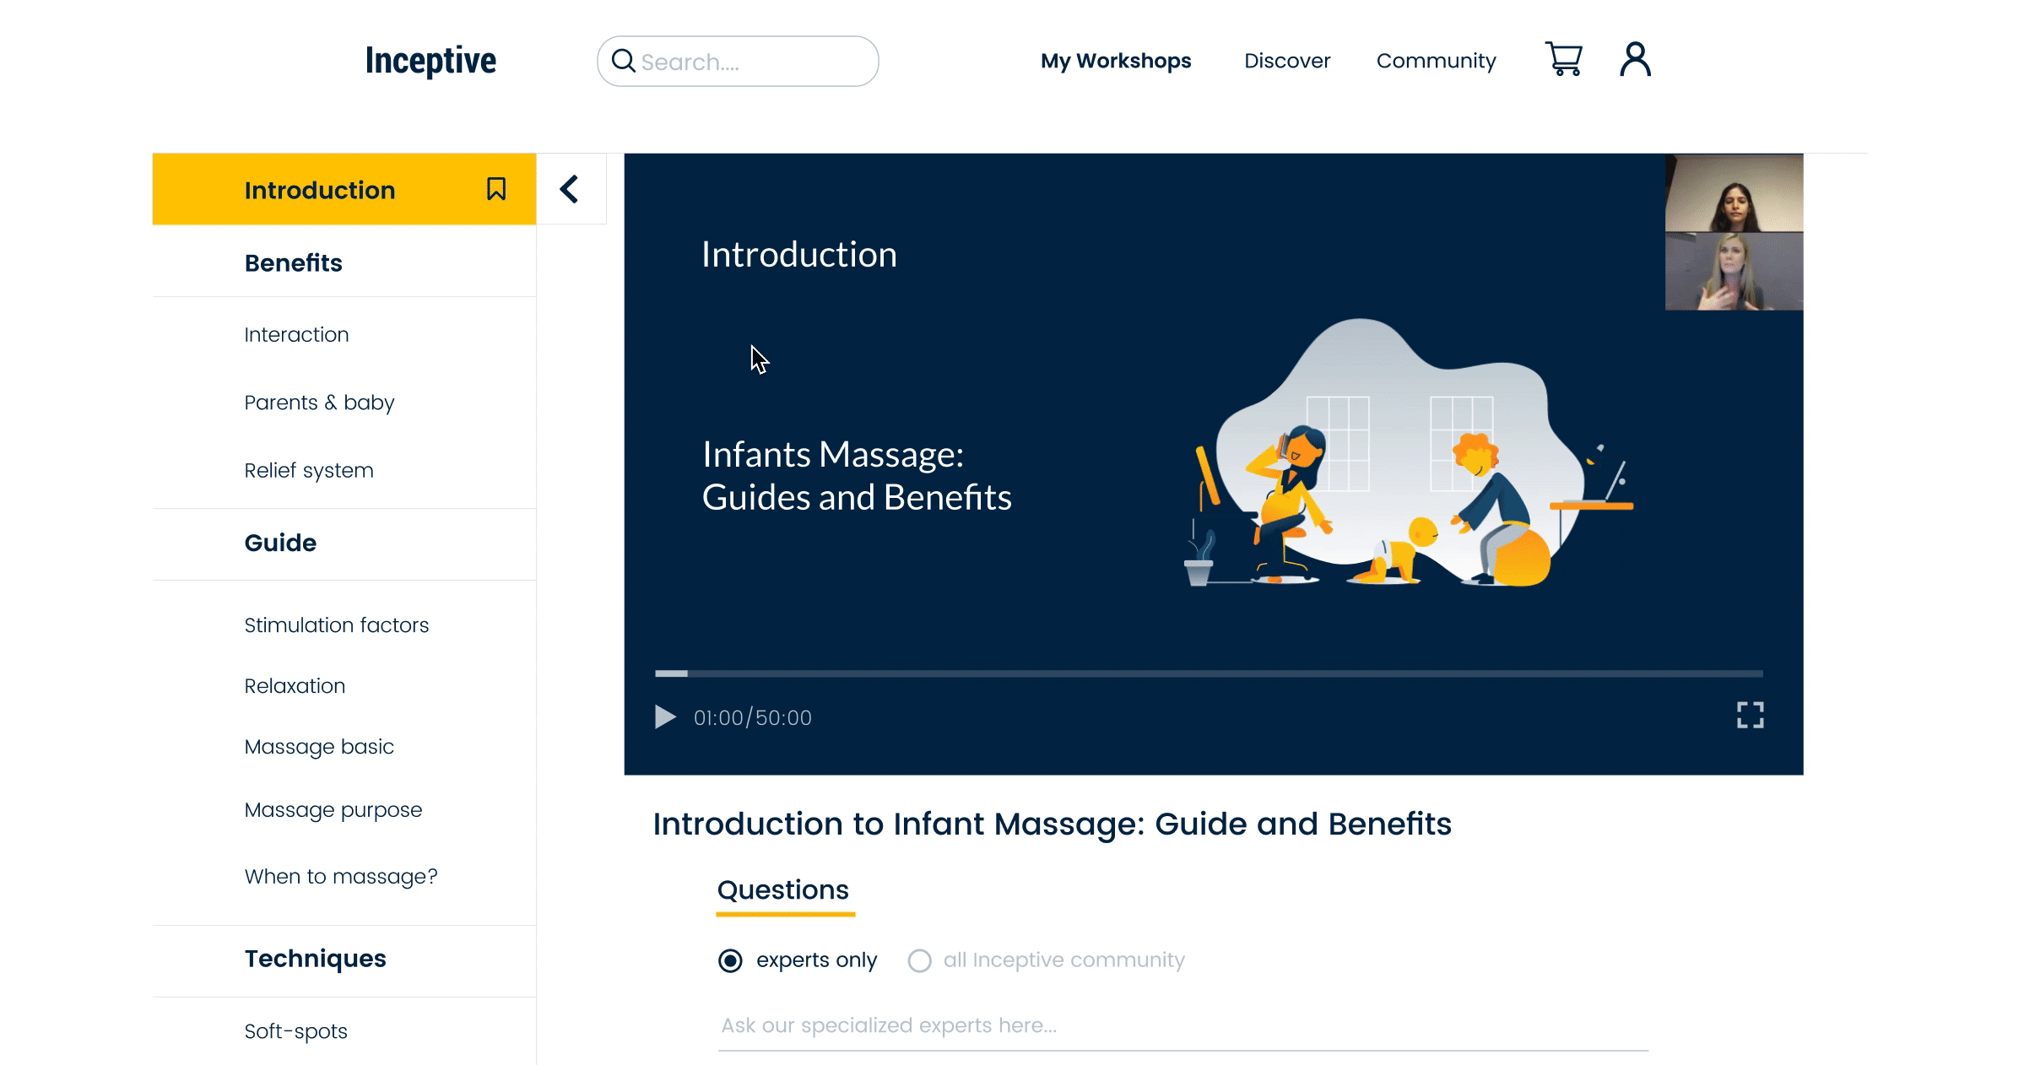Click the search magnifier icon
The height and width of the screenshot is (1065, 2024).
pos(623,61)
